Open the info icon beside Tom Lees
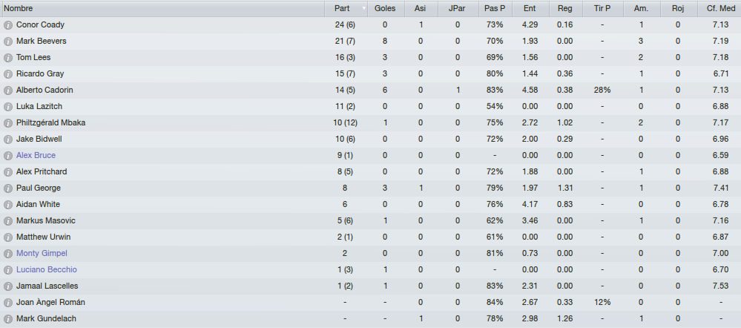Screen dimensions: 741x328 click(x=7, y=58)
